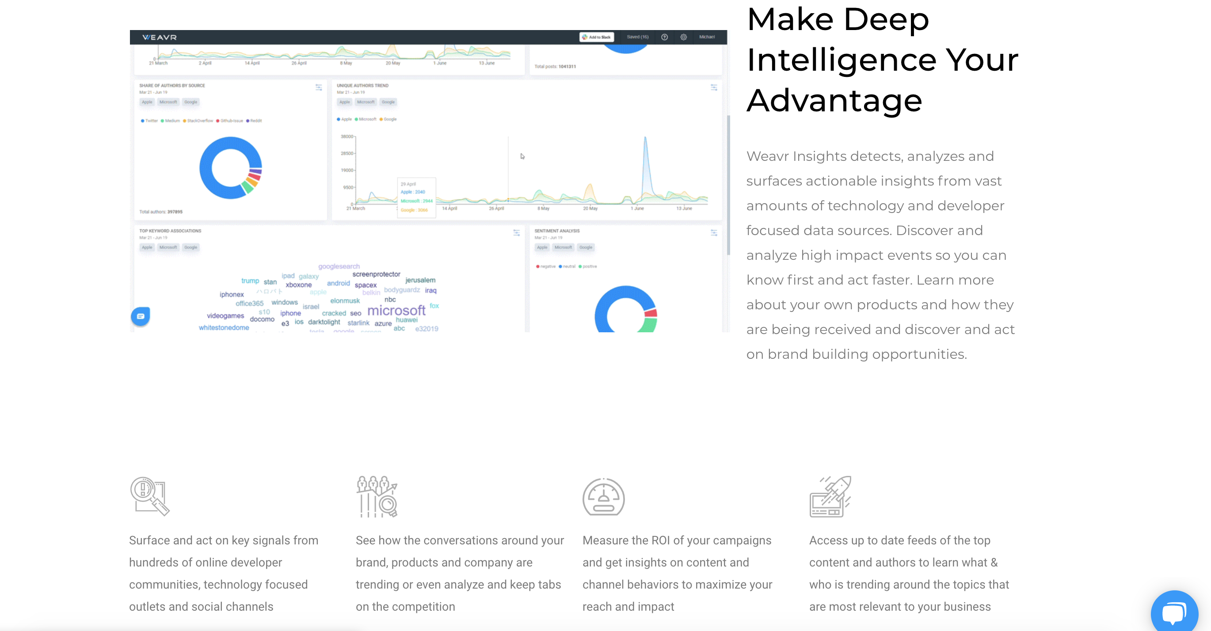Click the help question mark icon
The height and width of the screenshot is (631, 1211).
[x=664, y=37]
